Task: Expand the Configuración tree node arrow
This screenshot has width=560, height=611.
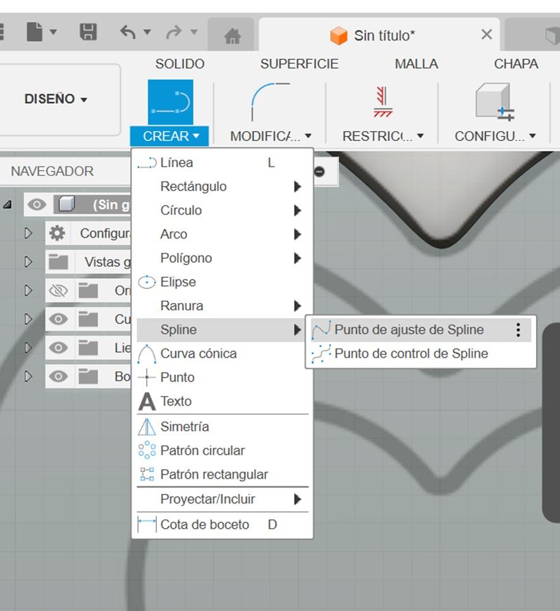Action: point(28,233)
